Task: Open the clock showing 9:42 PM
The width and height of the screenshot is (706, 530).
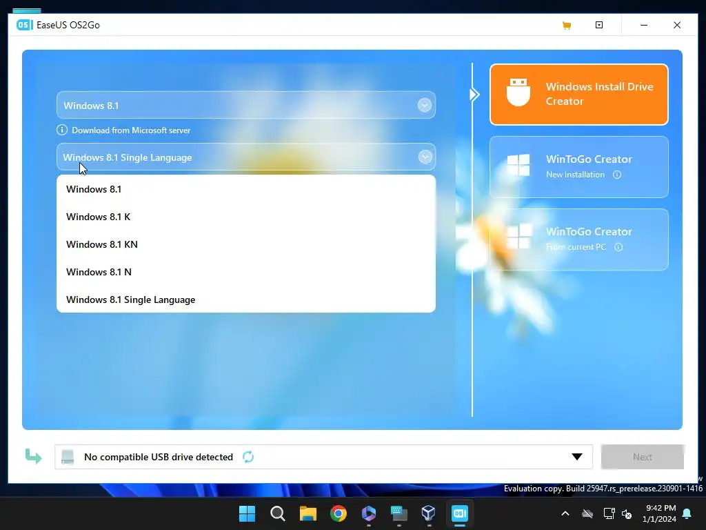Action: click(660, 513)
